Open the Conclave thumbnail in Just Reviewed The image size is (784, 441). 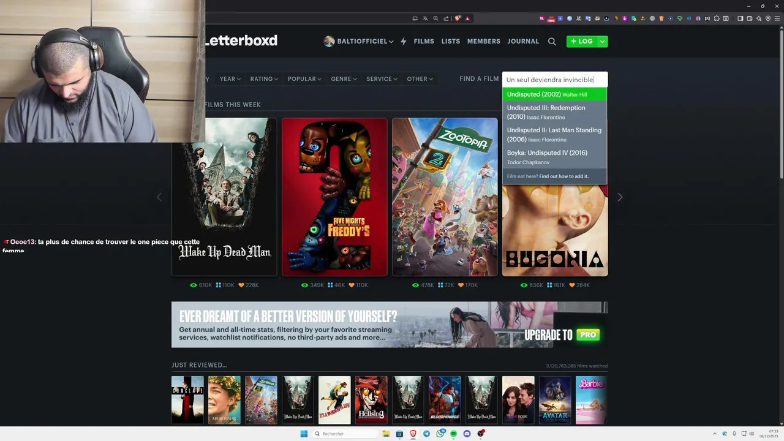pyautogui.click(x=187, y=400)
